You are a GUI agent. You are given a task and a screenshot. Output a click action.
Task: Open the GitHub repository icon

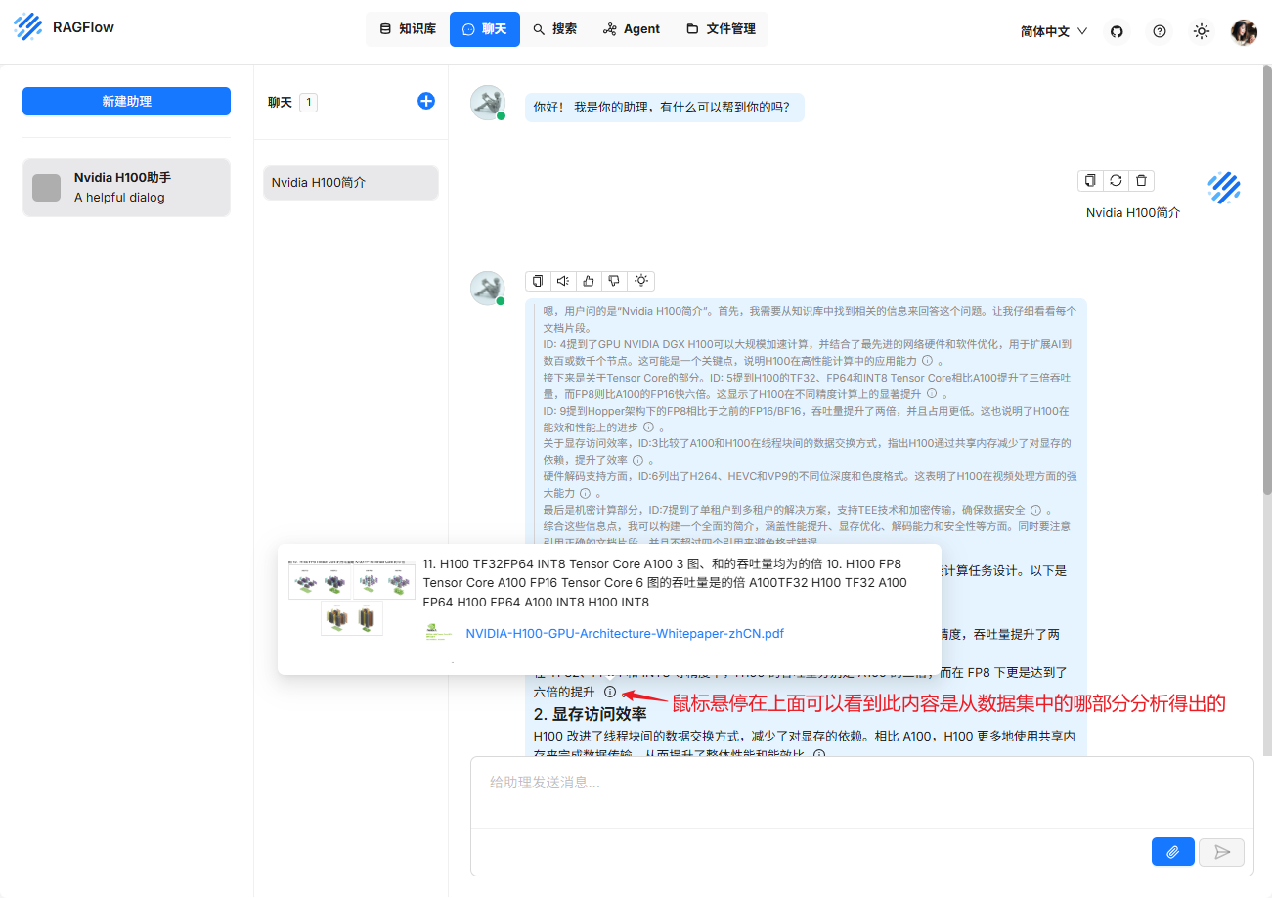pos(1117,31)
